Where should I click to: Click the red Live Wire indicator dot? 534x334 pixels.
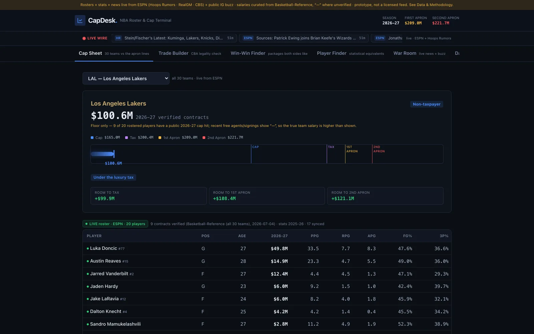84,38
